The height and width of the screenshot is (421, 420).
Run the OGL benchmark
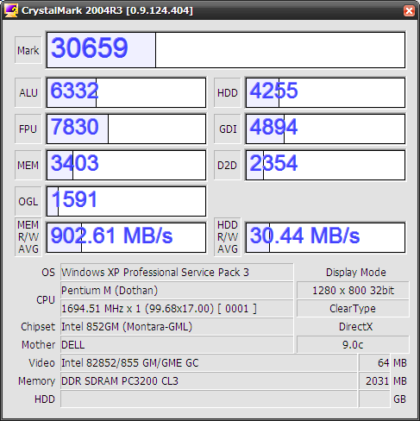point(28,201)
